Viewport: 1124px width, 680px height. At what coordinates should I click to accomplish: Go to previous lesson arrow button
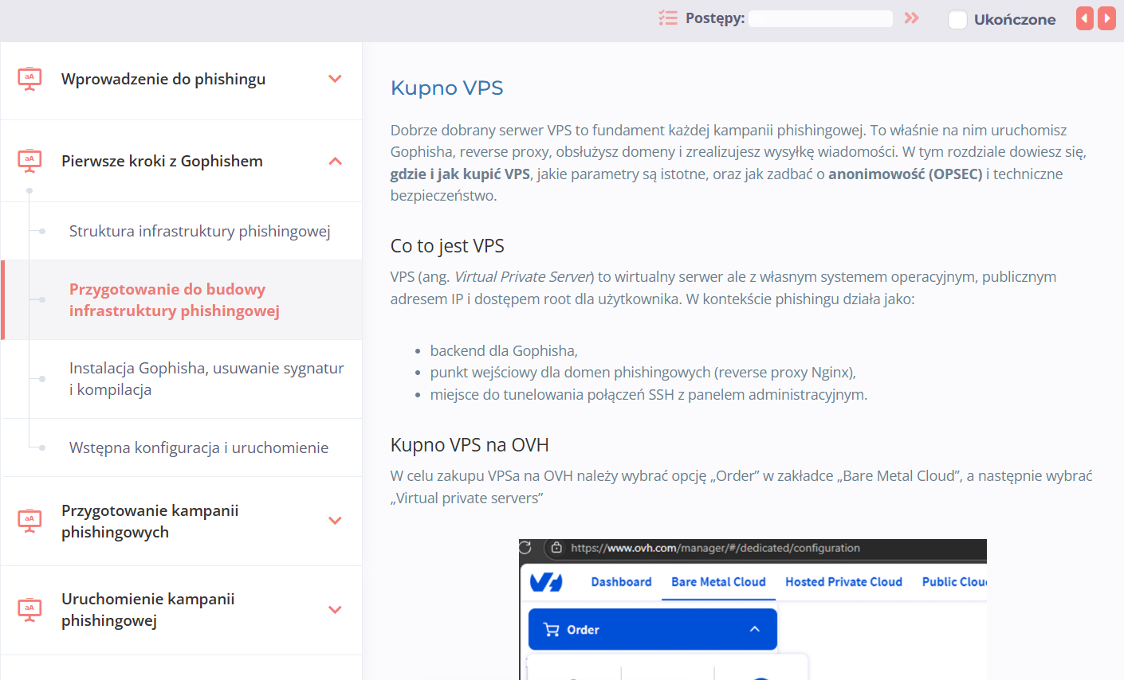(1085, 18)
